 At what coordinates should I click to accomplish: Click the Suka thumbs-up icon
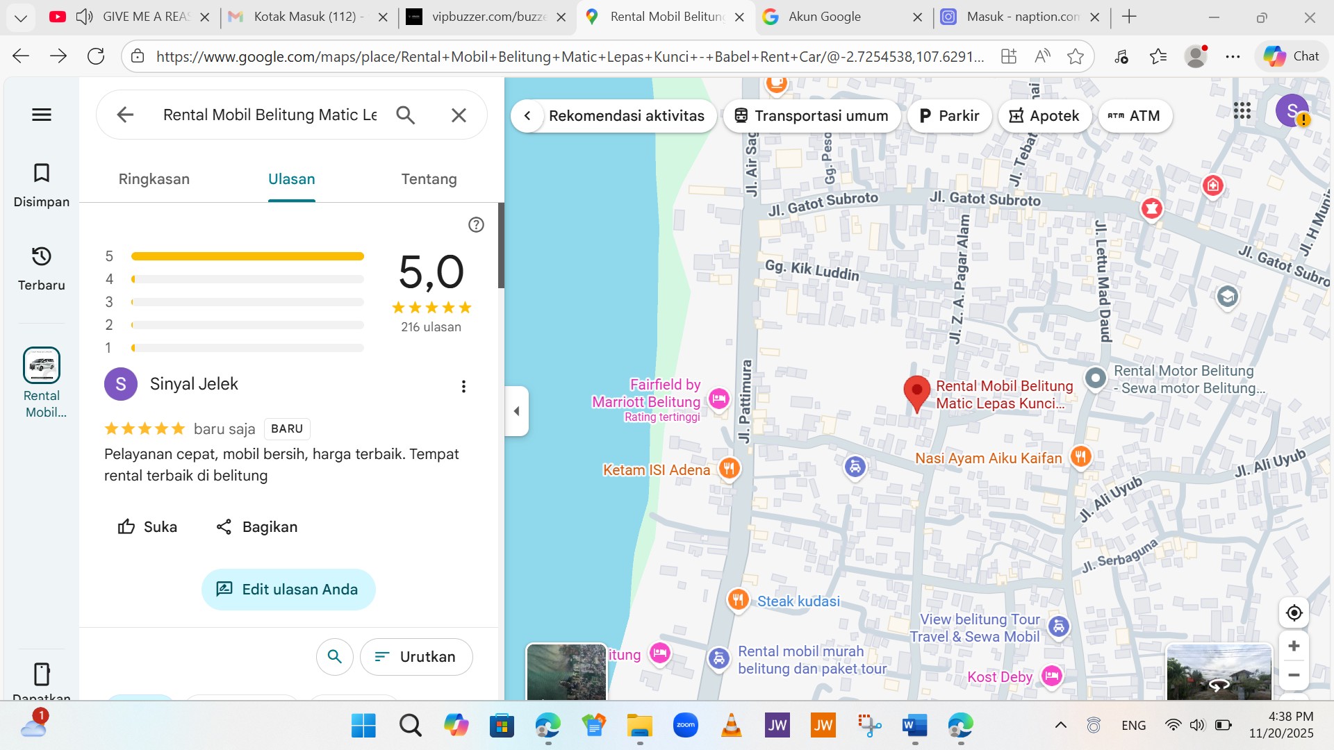pos(126,527)
